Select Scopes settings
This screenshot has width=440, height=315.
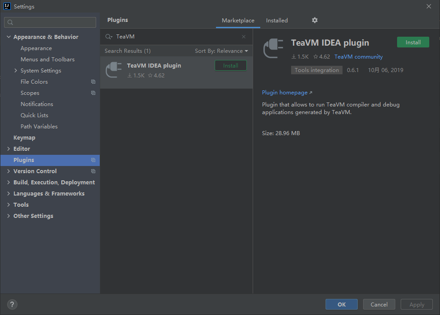(30, 93)
